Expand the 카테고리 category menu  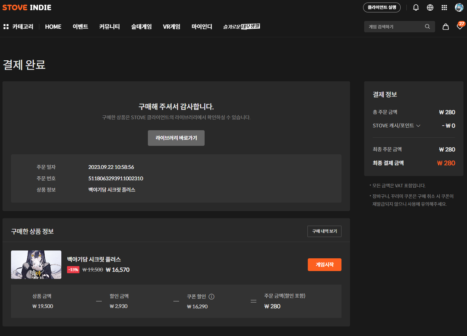pos(18,27)
